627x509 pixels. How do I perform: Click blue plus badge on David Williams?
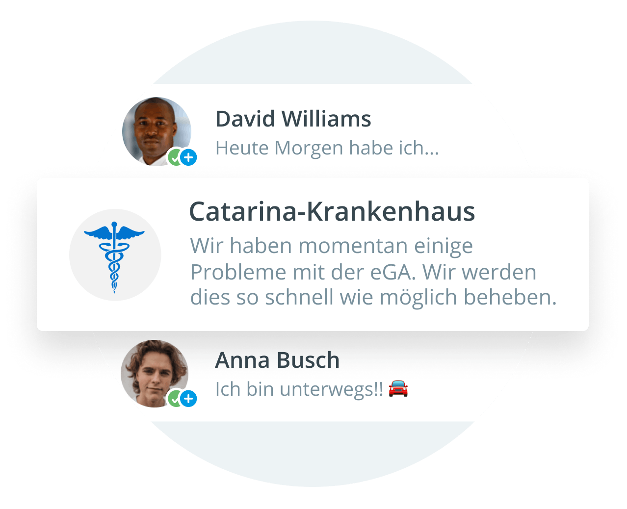[x=188, y=157]
